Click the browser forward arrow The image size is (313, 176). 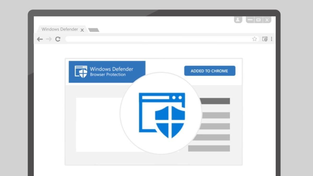[x=49, y=39]
